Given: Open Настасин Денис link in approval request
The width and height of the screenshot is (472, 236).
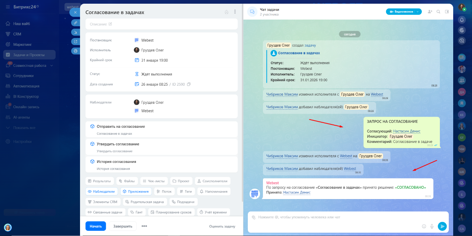Looking at the screenshot, I should 407,131.
